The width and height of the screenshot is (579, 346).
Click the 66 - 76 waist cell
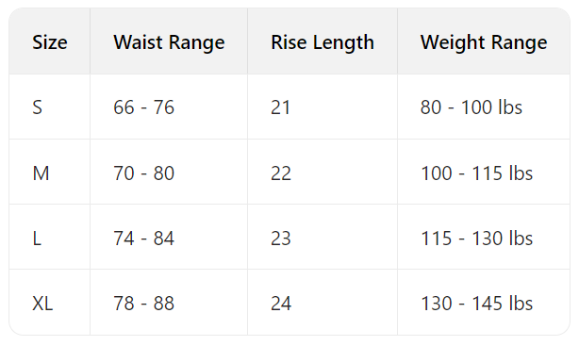(169, 107)
